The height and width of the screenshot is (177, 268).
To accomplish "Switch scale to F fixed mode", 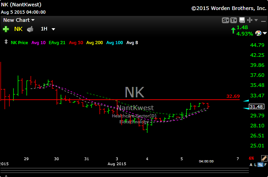I will pyautogui.click(x=265, y=165).
